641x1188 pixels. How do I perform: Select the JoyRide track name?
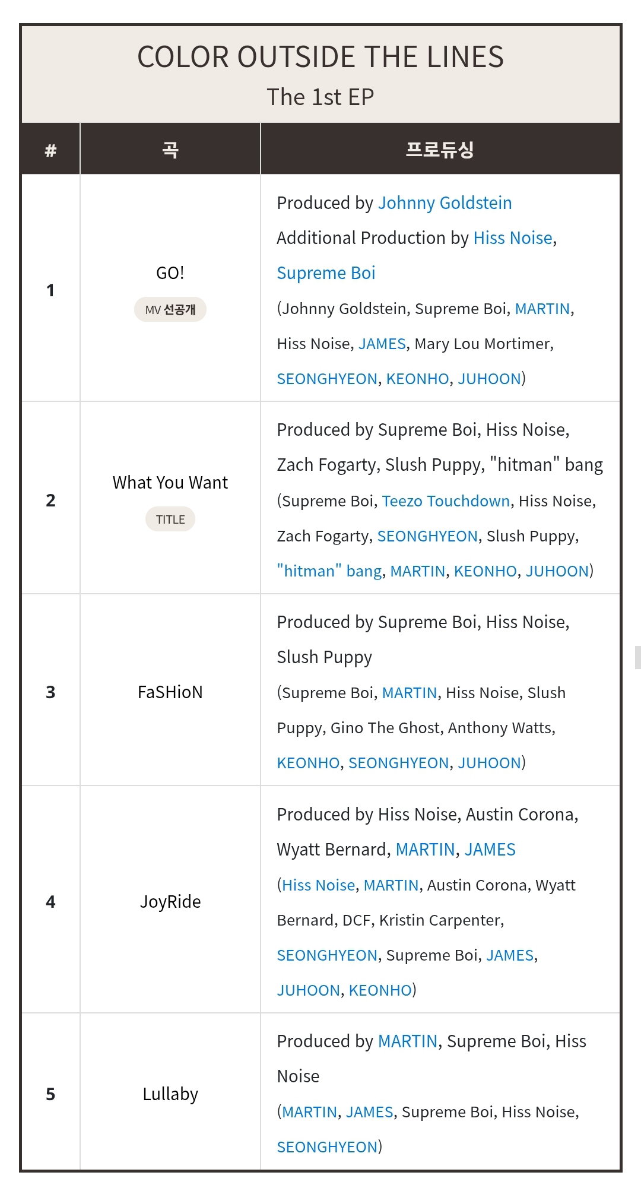pyautogui.click(x=170, y=902)
